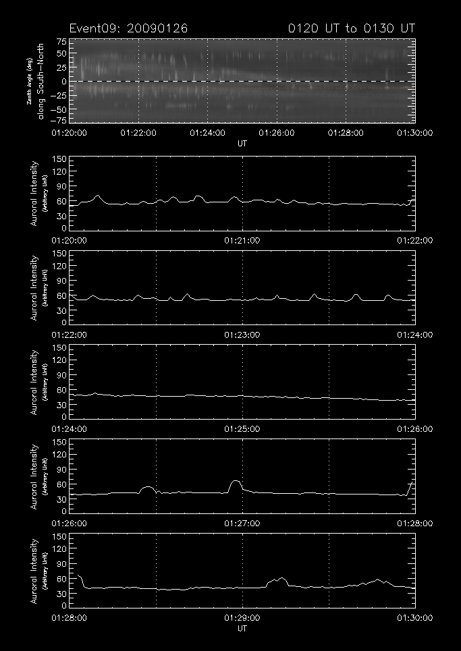Click the "01:26:00" label under the keogram
Screen dimensions: 461x651
click(277, 133)
